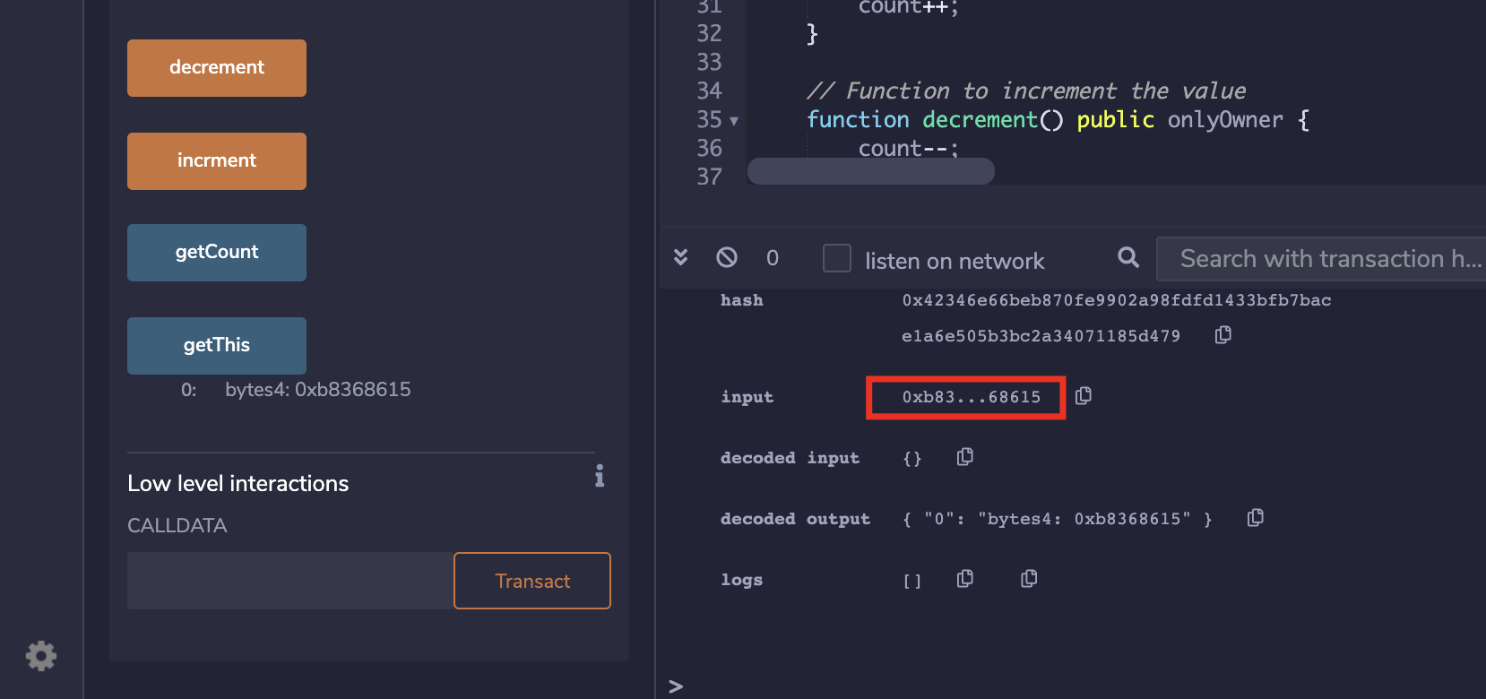Select the bytes4: 0xb8368615 result text
Viewport: 1486px width, 699px height.
(x=318, y=390)
